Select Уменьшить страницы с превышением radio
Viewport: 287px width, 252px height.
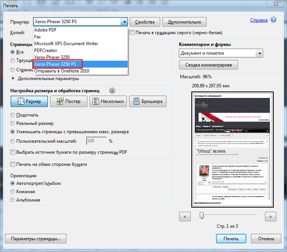tap(13, 132)
